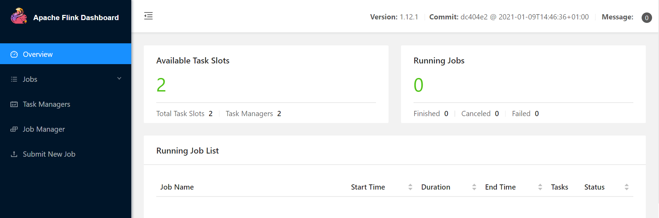The width and height of the screenshot is (659, 218).
Task: Select Submit New Job in sidebar
Action: pos(66,154)
